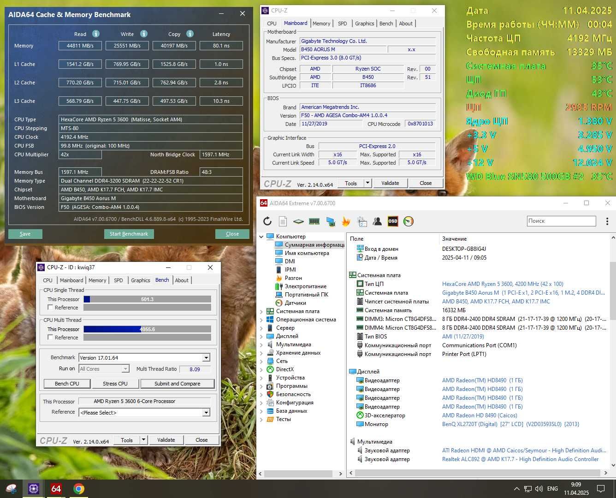The image size is (616, 498).
Task: Open the HexaCore AMD Ryzen 5 3600 link
Action: coord(503,284)
